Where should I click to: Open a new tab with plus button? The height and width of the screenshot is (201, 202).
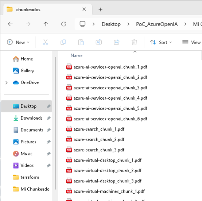tap(100, 9)
